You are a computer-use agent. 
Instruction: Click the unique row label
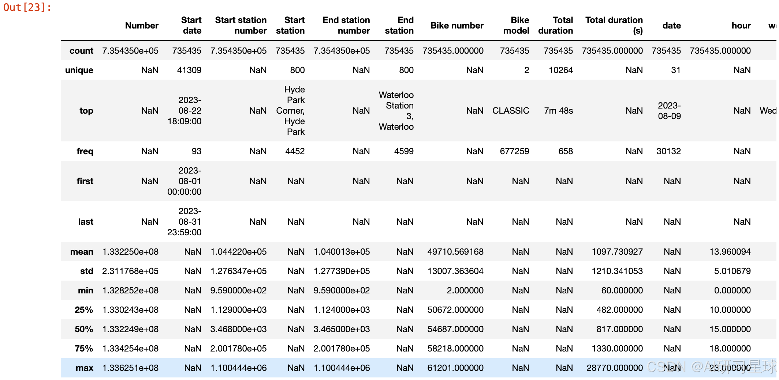click(79, 70)
